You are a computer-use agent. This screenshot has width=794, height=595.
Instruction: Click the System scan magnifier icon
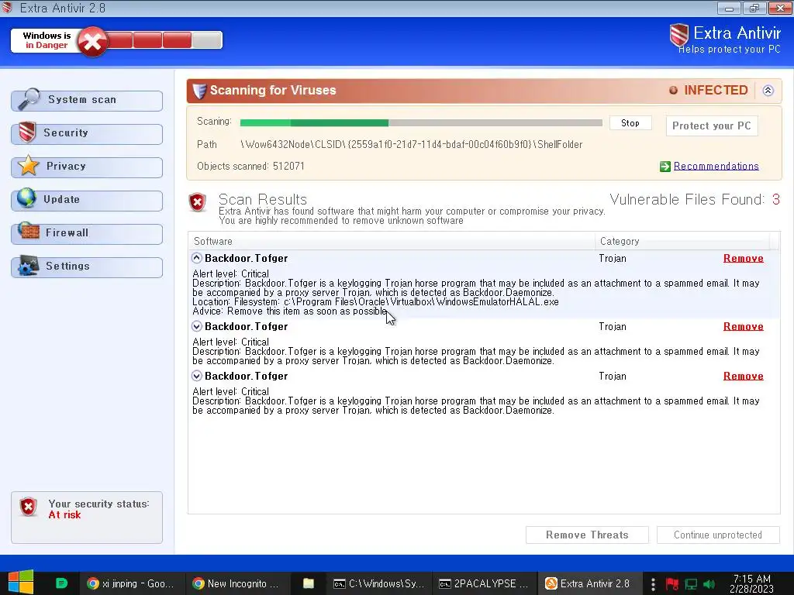[29, 98]
